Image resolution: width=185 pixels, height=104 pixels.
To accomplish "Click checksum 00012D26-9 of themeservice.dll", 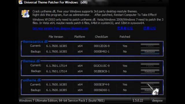I will click(101, 46).
